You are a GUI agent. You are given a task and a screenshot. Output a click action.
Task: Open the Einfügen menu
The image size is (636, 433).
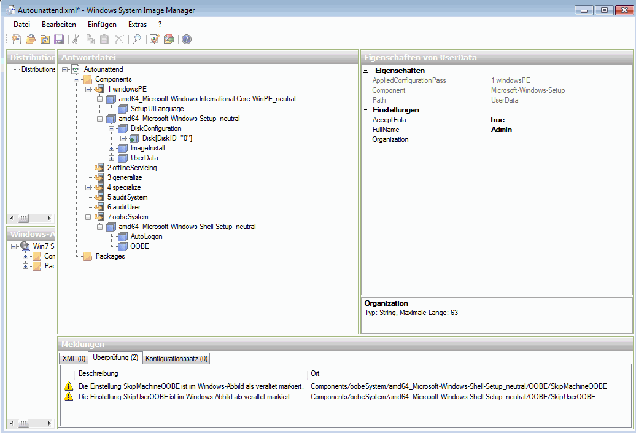[x=102, y=25]
